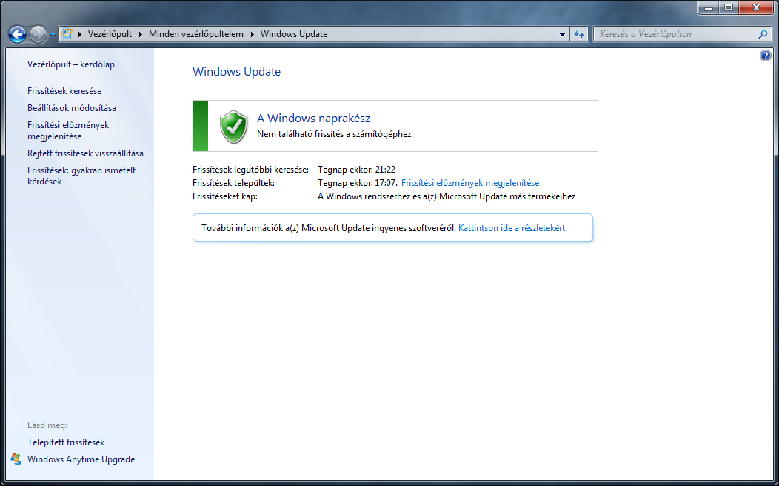Click Windows Anytime Upgrade link
The width and height of the screenshot is (779, 486).
pos(81,459)
